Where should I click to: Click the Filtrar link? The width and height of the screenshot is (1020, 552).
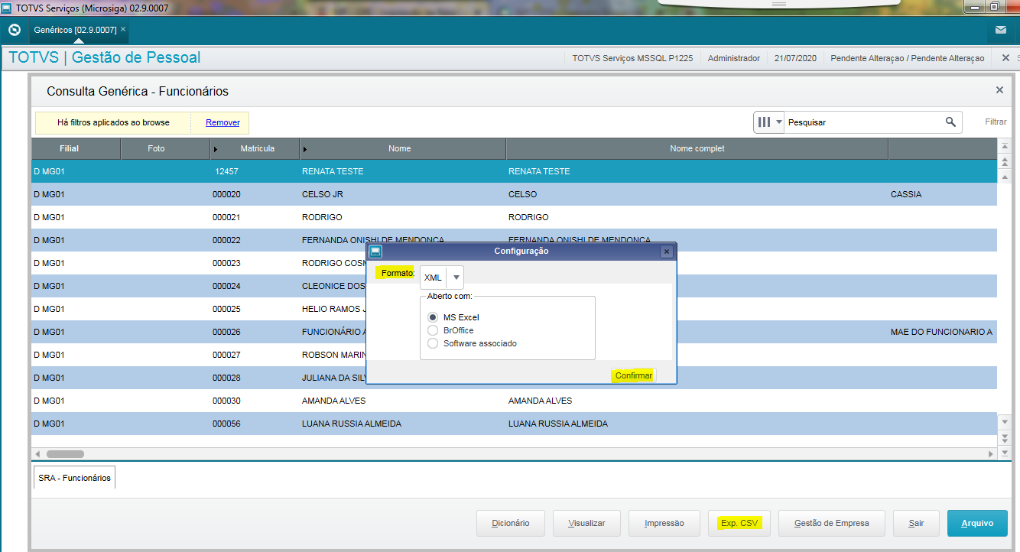click(996, 122)
